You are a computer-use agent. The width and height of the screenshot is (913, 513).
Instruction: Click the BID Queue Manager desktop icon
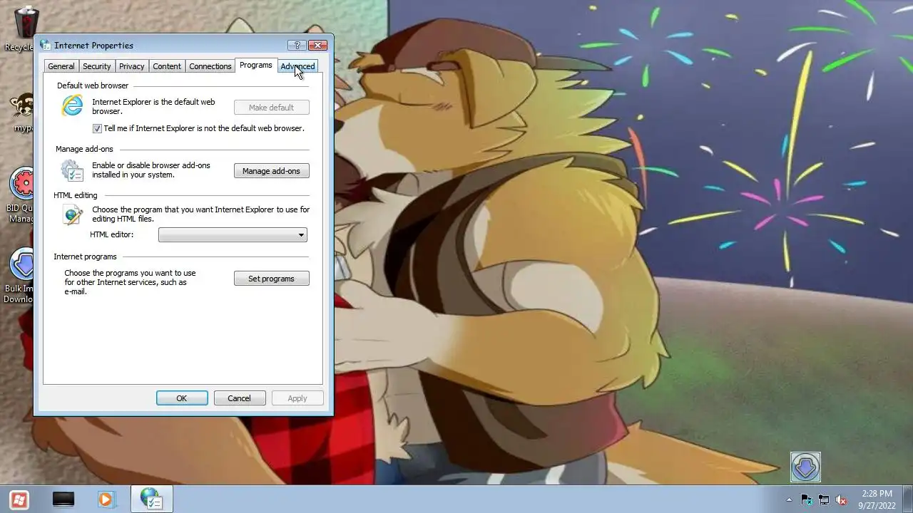(x=23, y=185)
